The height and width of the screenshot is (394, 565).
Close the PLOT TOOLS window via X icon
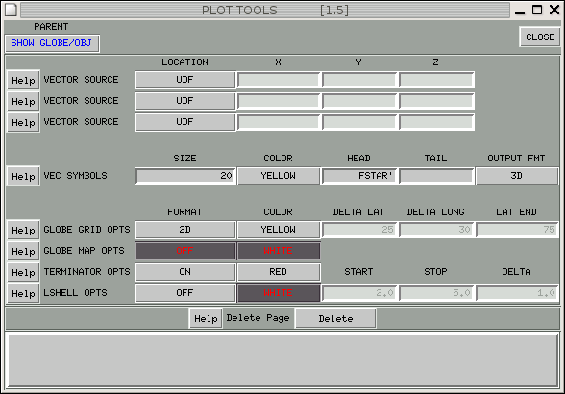coord(554,11)
